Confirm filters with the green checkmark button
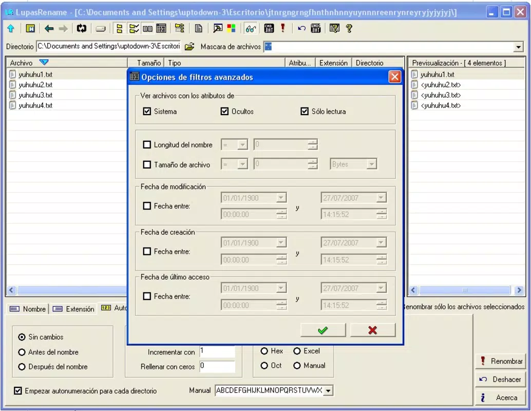 coord(323,330)
